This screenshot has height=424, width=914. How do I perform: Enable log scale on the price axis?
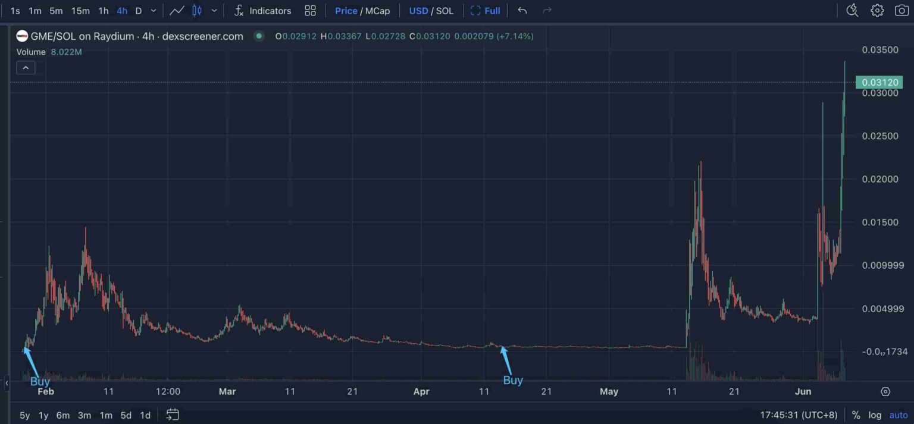(x=875, y=414)
